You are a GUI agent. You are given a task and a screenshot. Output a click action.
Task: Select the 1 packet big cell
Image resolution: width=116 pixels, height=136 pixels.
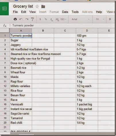point(87,104)
